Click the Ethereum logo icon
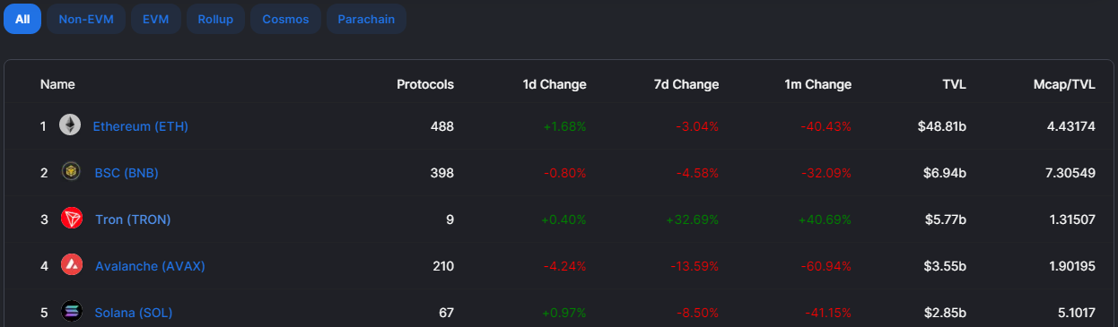 [x=70, y=125]
